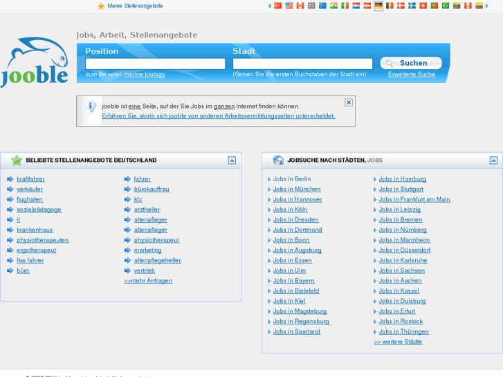Image resolution: width=503 pixels, height=377 pixels.
Task: Click the Sweden flag icon
Action: [x=412, y=6]
